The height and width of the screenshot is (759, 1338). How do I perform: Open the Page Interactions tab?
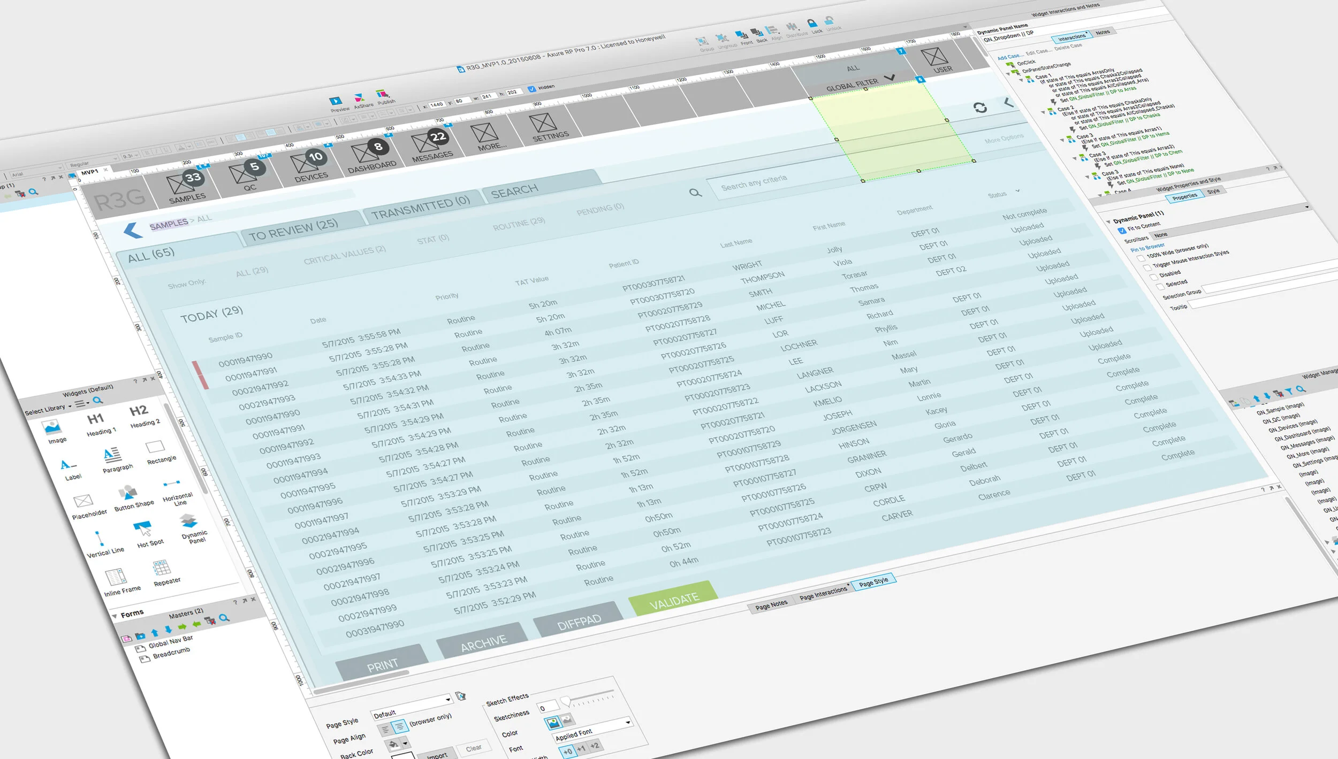[823, 593]
